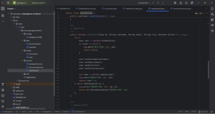Switch to DatabaseService.java tab
This screenshot has height=114, width=215.
point(86,9)
